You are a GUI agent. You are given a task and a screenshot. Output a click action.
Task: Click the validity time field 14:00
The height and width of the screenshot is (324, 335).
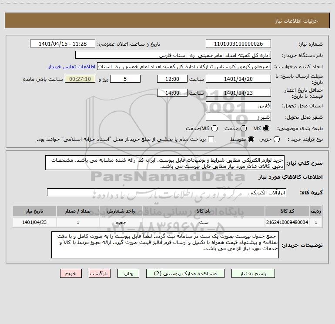tap(172, 93)
